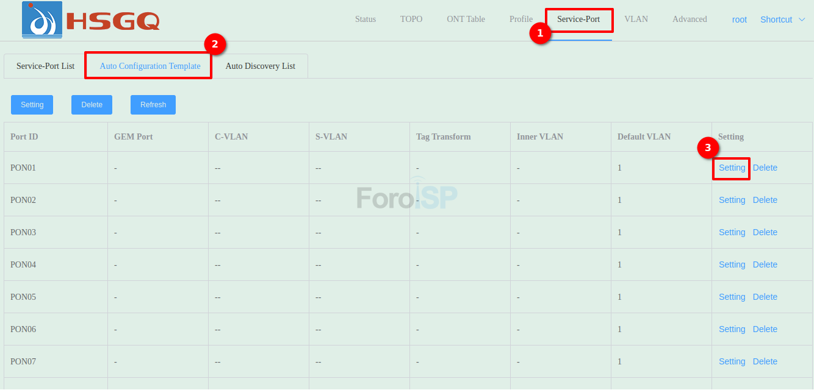Open Setting link for PON05

[x=732, y=297]
